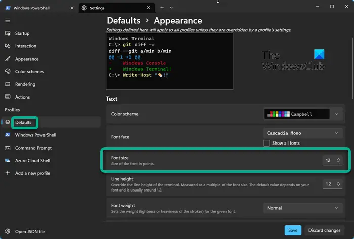Close the Settings tab
Image resolution: width=354 pixels, height=239 pixels.
(x=148, y=8)
